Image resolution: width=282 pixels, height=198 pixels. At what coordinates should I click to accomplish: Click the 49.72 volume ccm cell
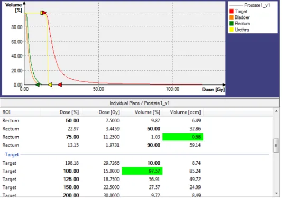coord(195,179)
